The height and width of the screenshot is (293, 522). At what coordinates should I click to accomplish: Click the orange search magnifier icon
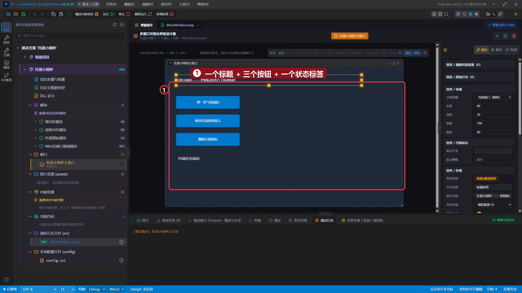click(x=464, y=14)
